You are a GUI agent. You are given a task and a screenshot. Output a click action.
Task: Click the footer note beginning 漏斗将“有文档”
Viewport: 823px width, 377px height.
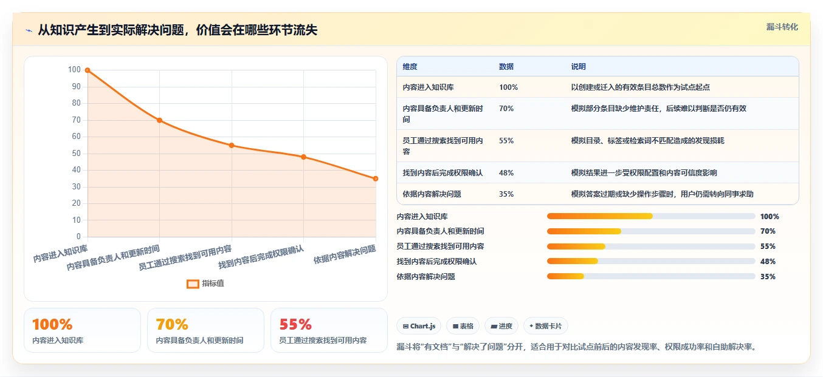point(576,347)
